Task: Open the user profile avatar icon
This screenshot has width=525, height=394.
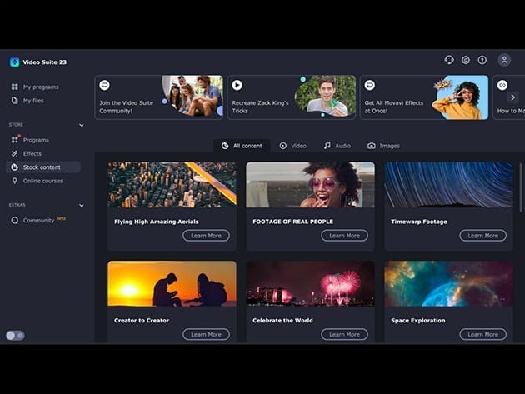Action: 504,60
